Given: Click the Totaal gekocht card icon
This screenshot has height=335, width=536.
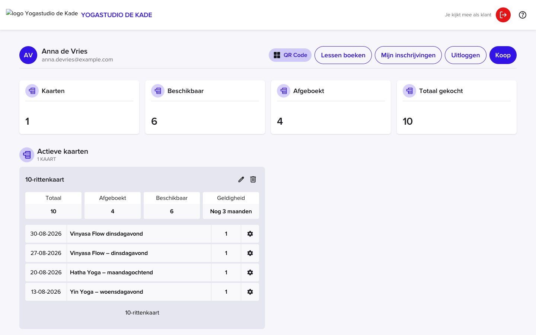Looking at the screenshot, I should pos(409,91).
